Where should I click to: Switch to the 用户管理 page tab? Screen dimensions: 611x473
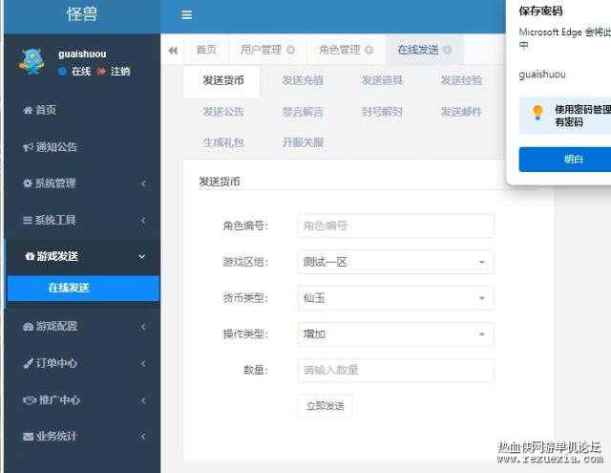[x=261, y=50]
